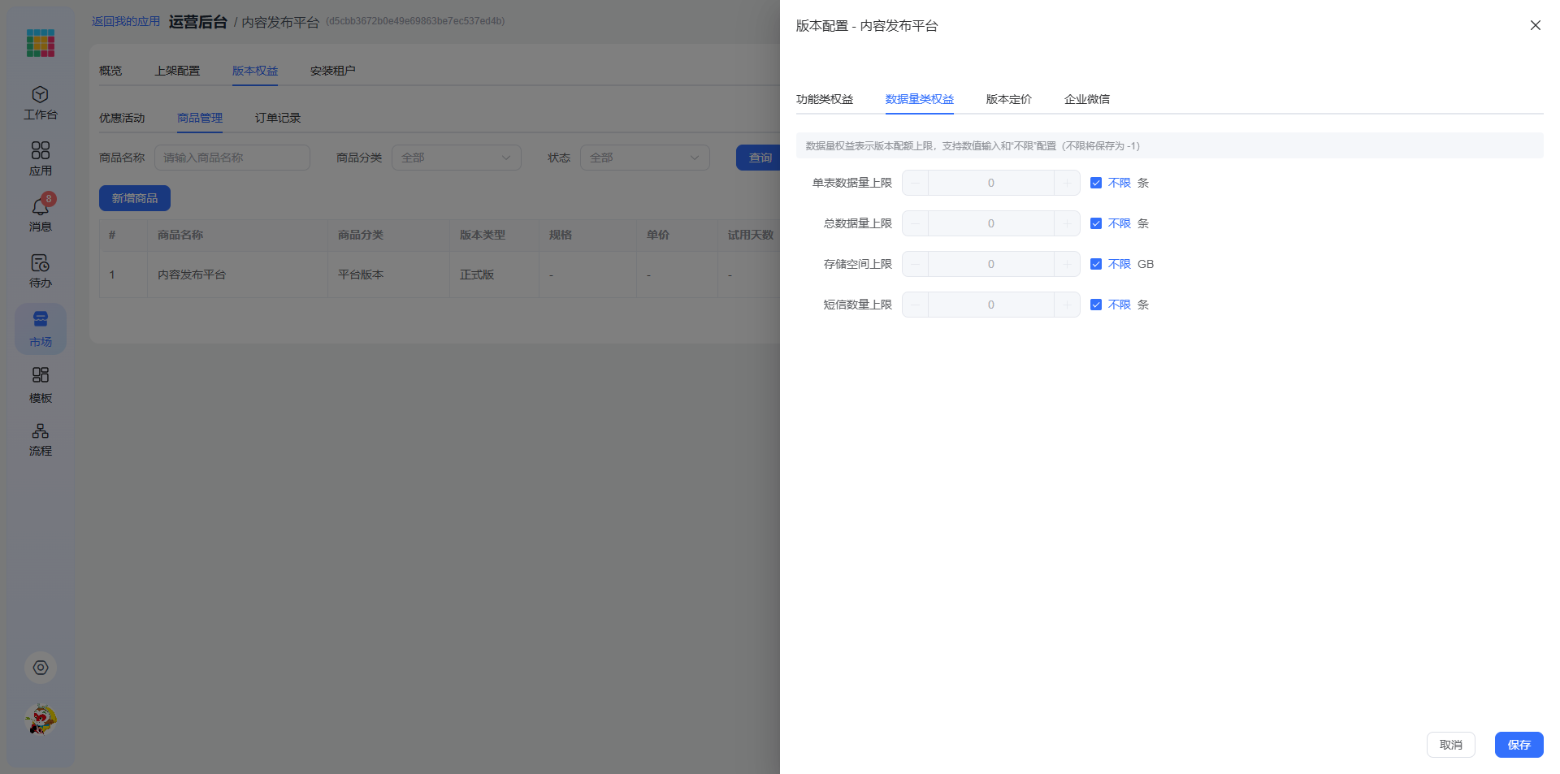Increase 短信数量上限 with the plus stepper
Screen dimensions: 1560x774
point(1067,305)
